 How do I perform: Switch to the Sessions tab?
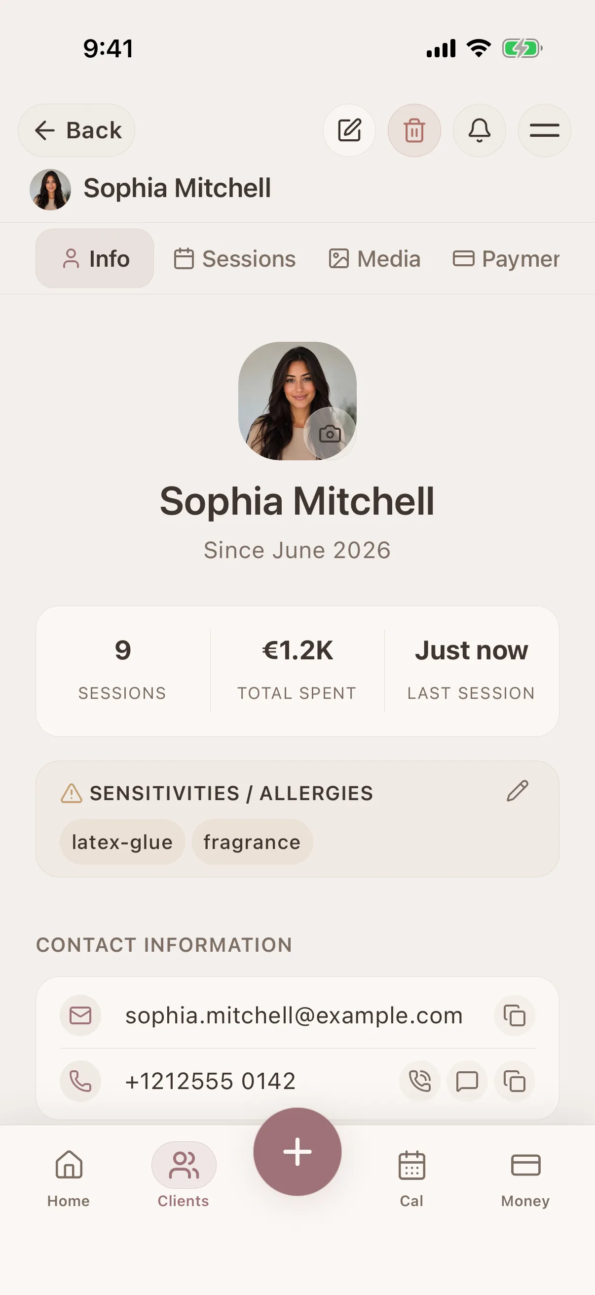coord(234,259)
